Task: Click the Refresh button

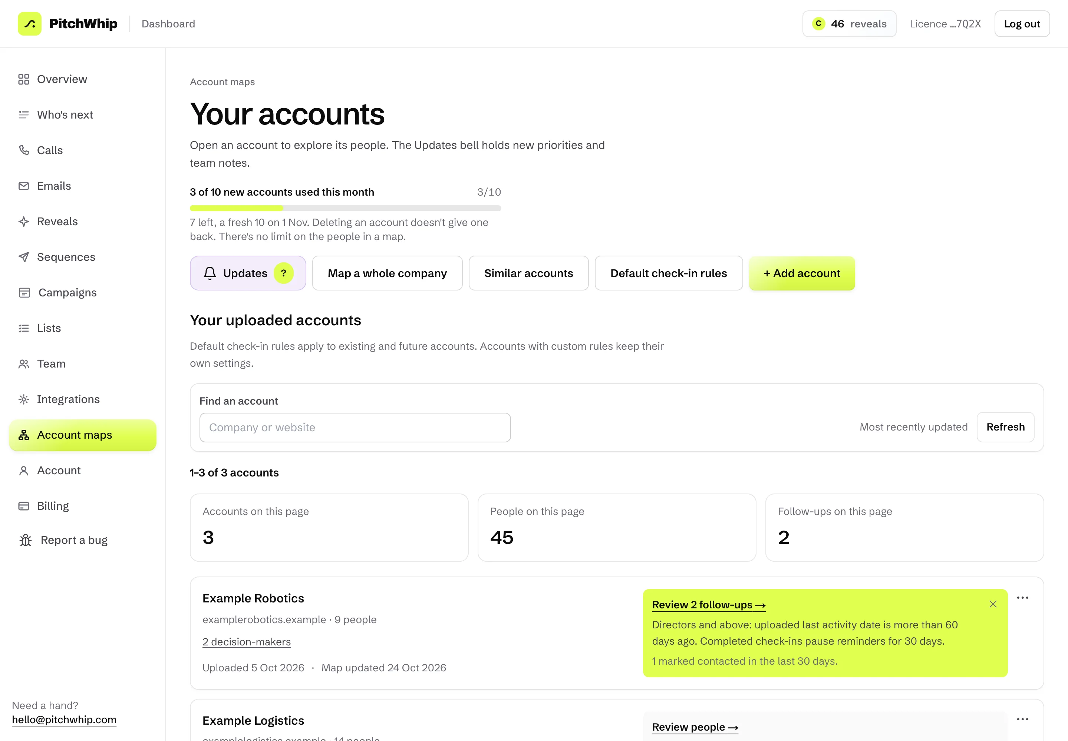Action: 1005,427
